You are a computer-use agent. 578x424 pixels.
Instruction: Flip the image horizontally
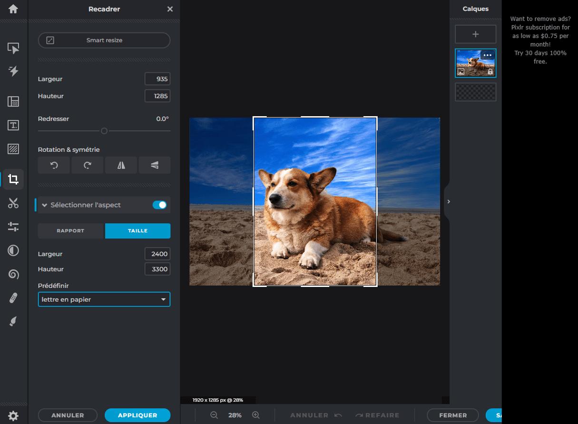point(121,165)
